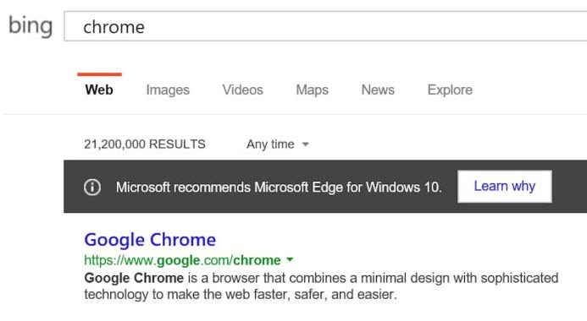The image size is (587, 321).
Task: Open the Google Chrome result title link
Action: point(150,240)
